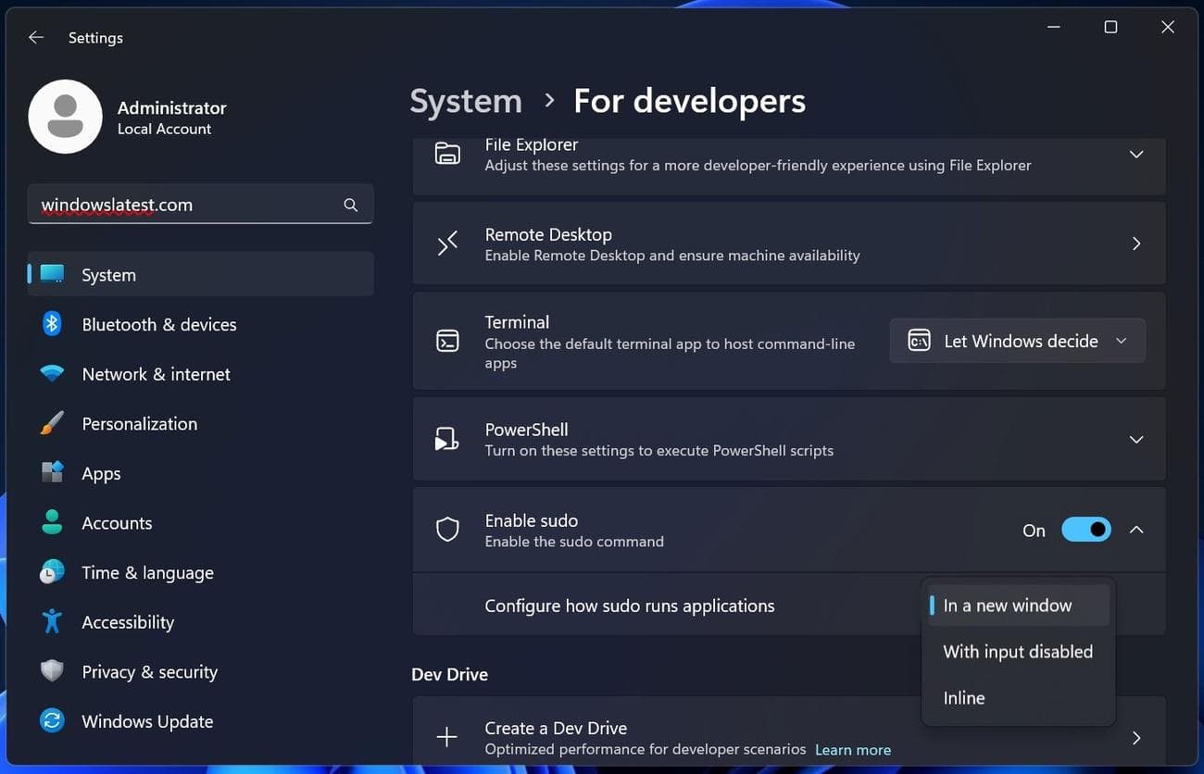The height and width of the screenshot is (774, 1204).
Task: Click the search magnifier icon
Action: (x=350, y=205)
